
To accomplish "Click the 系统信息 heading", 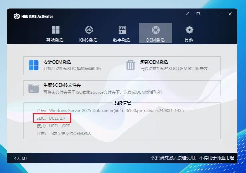I will click(122, 103).
